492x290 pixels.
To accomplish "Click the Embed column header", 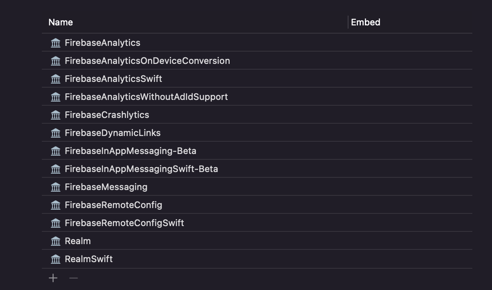I will 365,22.
